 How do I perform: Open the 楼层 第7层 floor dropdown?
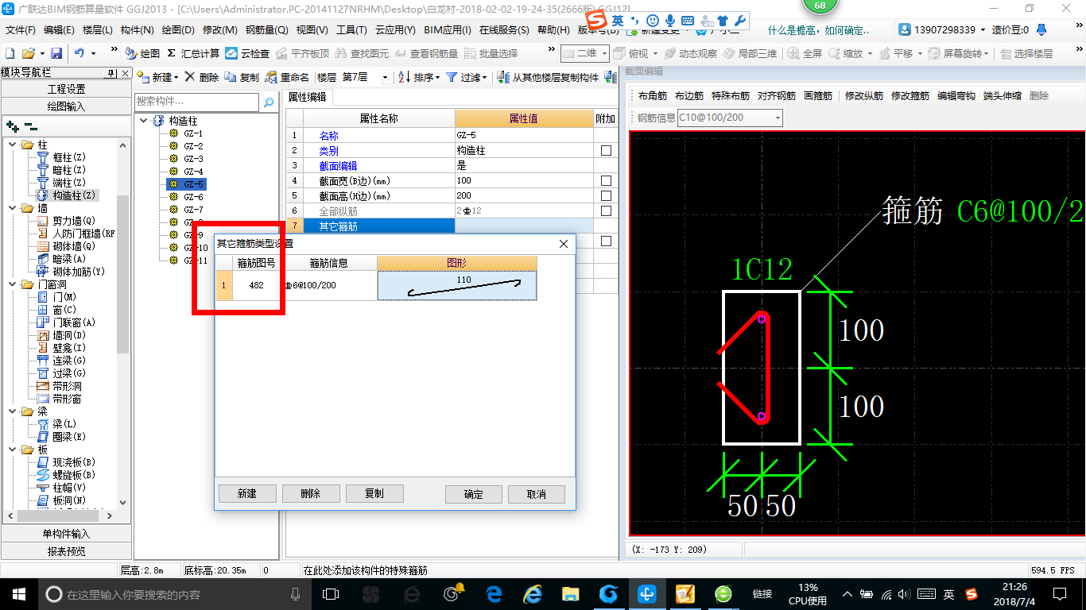pos(386,77)
